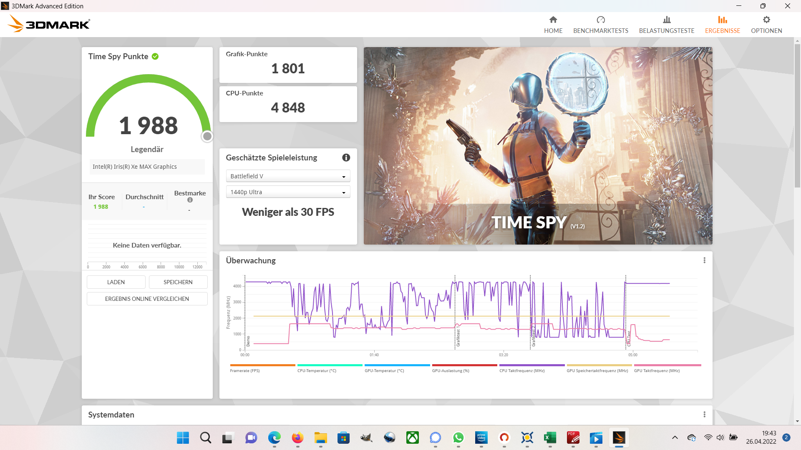Open Systemdaten three-dot menu
This screenshot has height=450, width=801.
pyautogui.click(x=704, y=415)
